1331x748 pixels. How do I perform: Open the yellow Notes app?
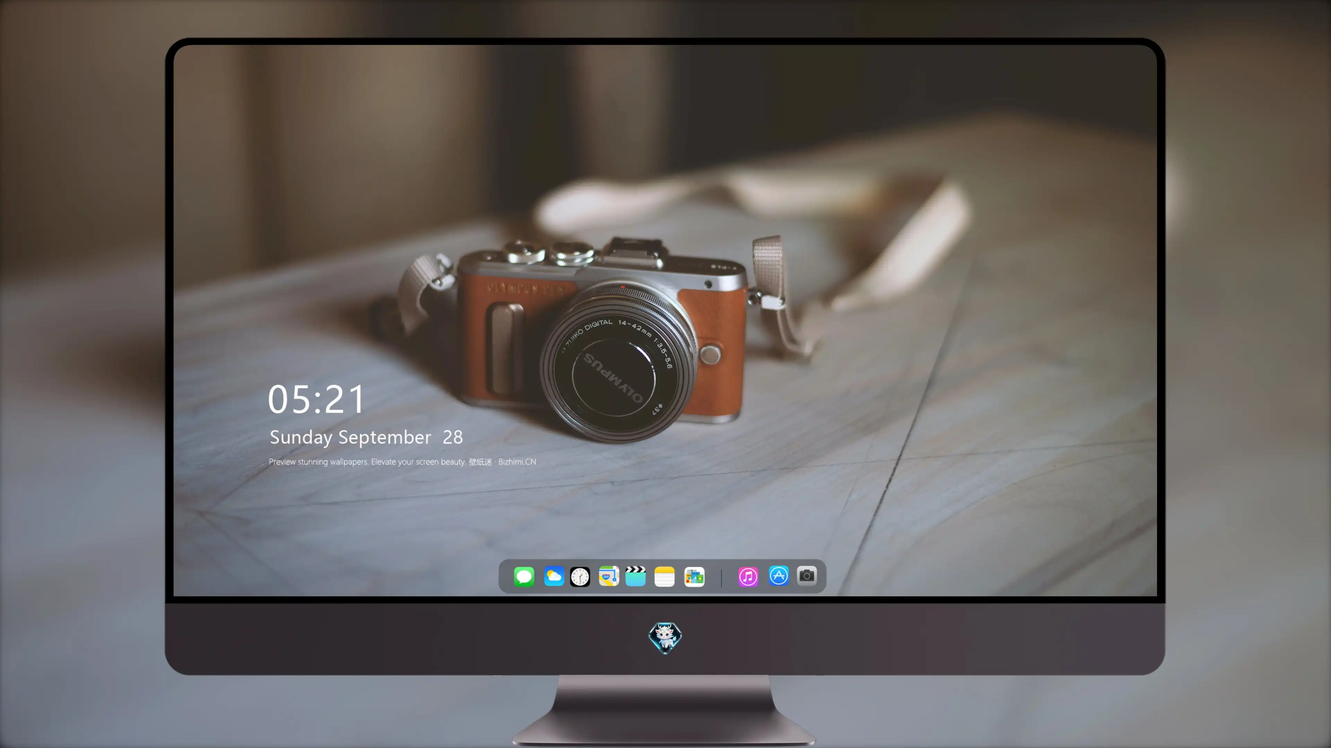coord(664,576)
